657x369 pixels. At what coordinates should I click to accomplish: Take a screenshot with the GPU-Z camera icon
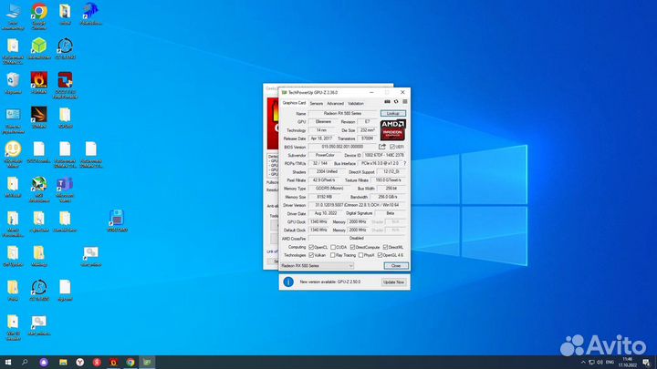[387, 102]
